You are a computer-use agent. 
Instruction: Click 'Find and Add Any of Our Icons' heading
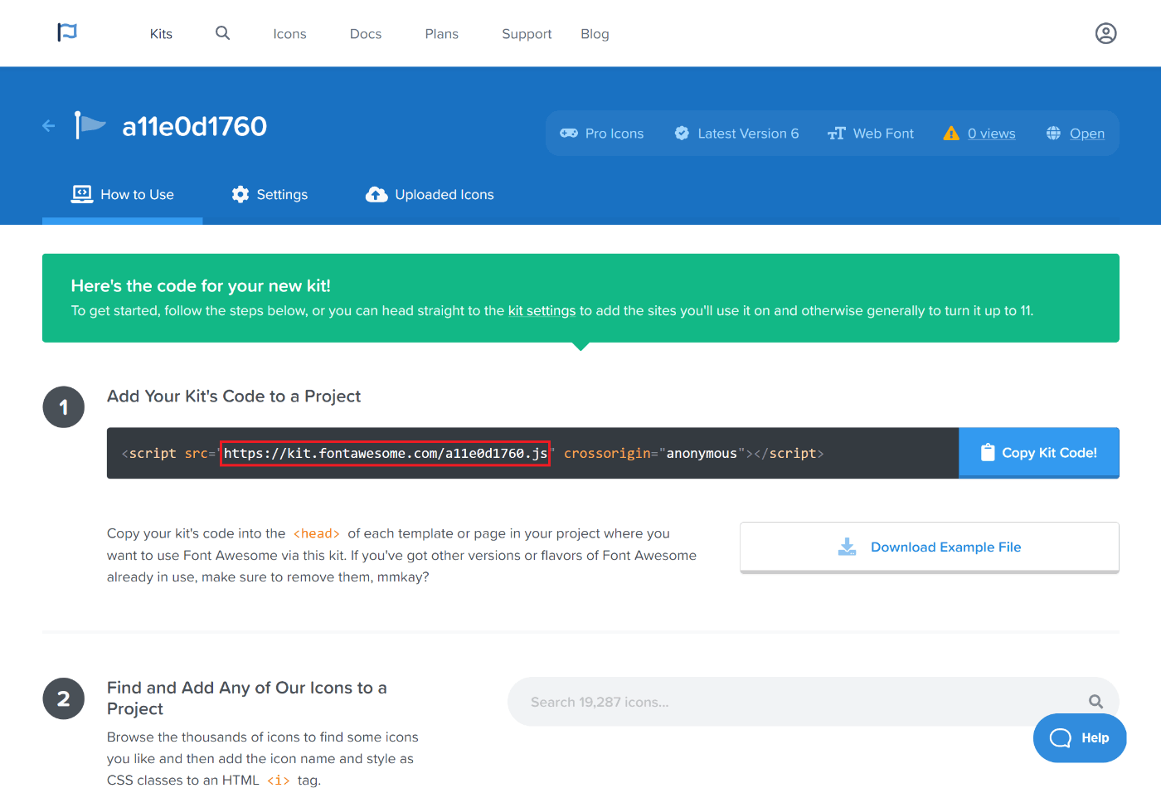pos(247,698)
